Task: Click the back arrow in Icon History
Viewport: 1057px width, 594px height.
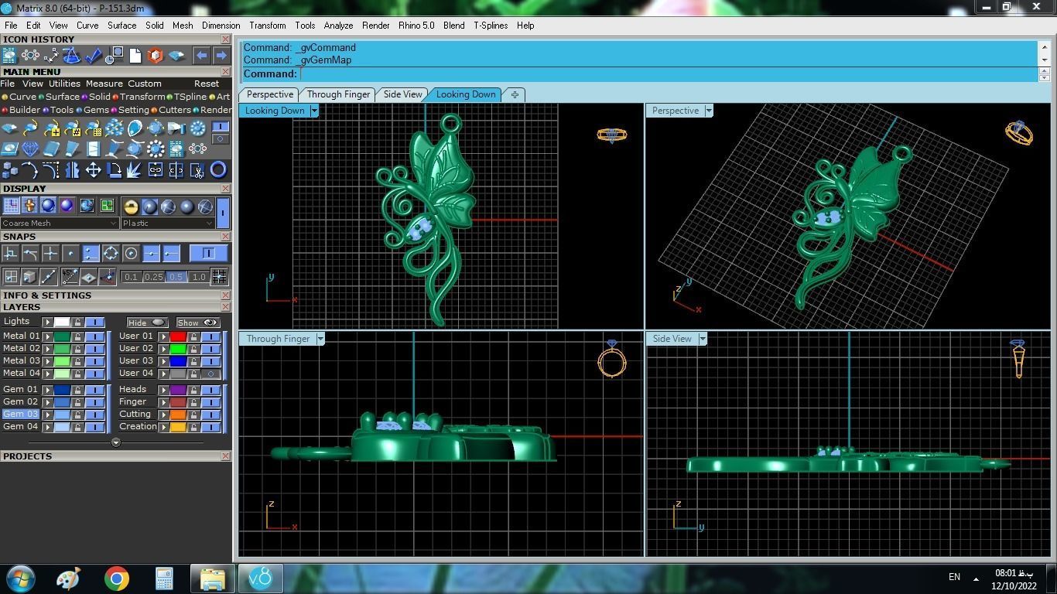Action: 201,56
